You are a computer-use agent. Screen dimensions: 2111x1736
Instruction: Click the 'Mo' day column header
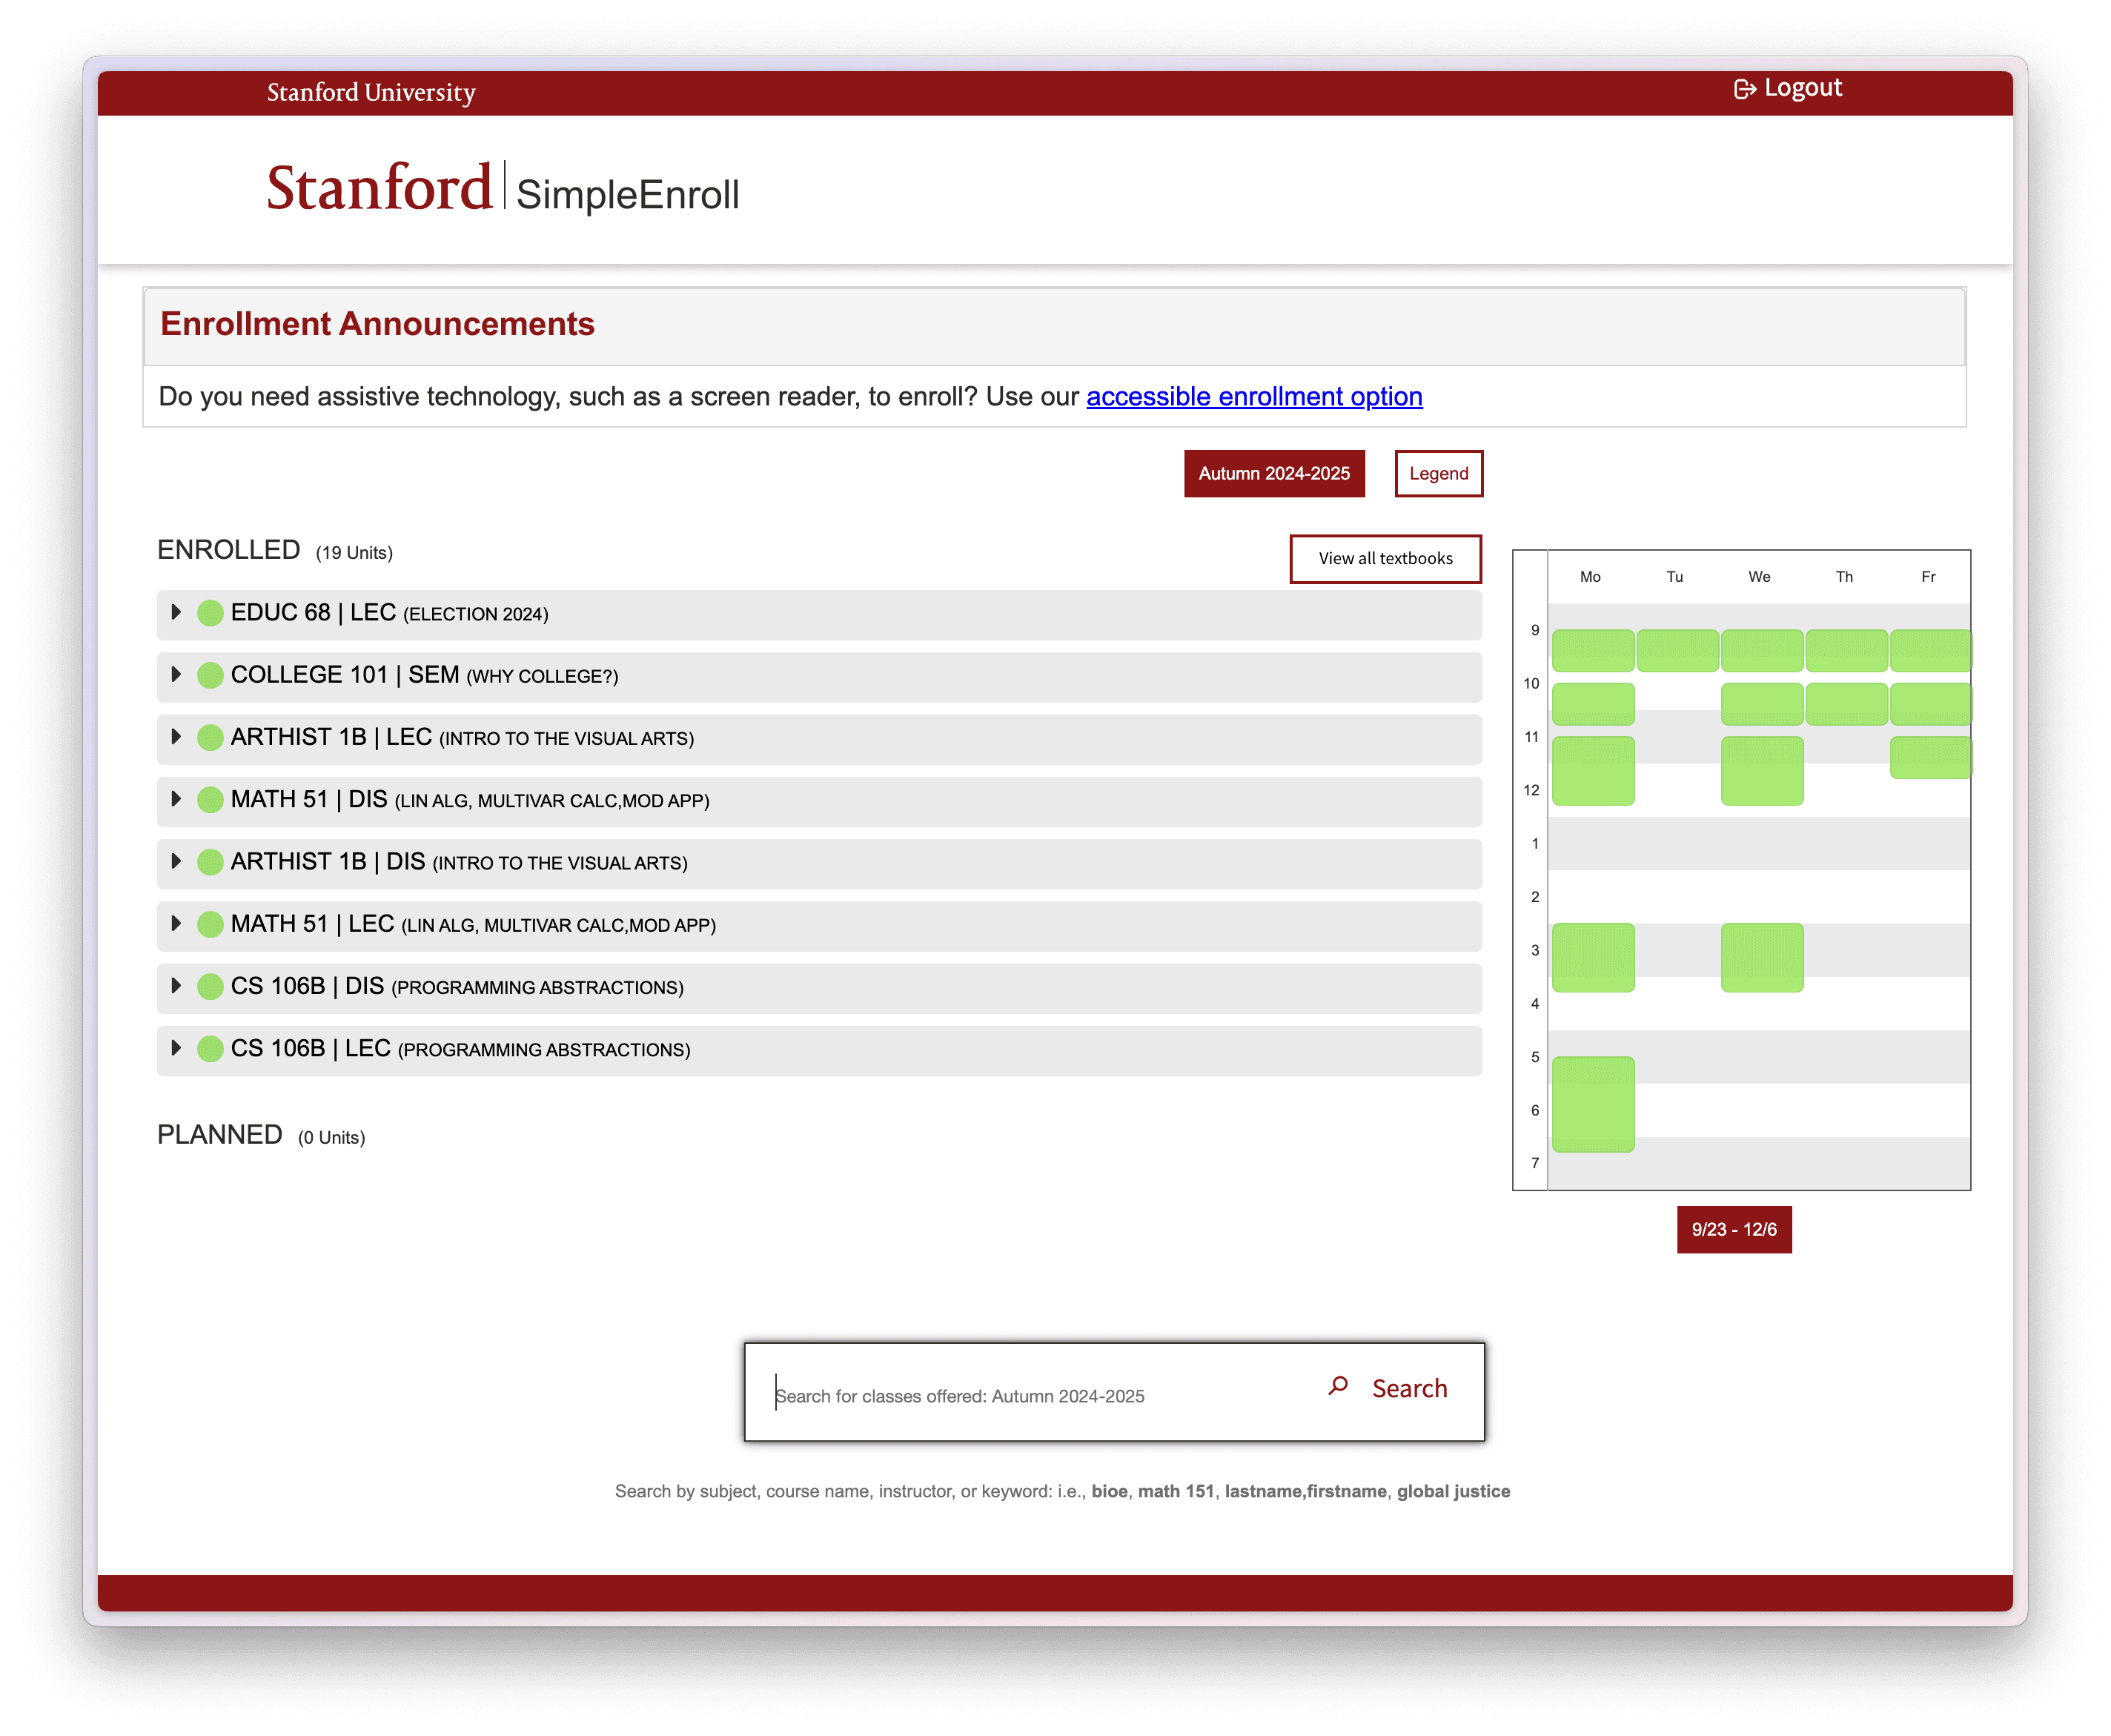coord(1590,577)
